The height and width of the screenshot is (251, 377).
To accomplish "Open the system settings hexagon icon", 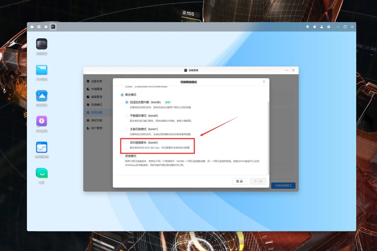I will point(329,27).
